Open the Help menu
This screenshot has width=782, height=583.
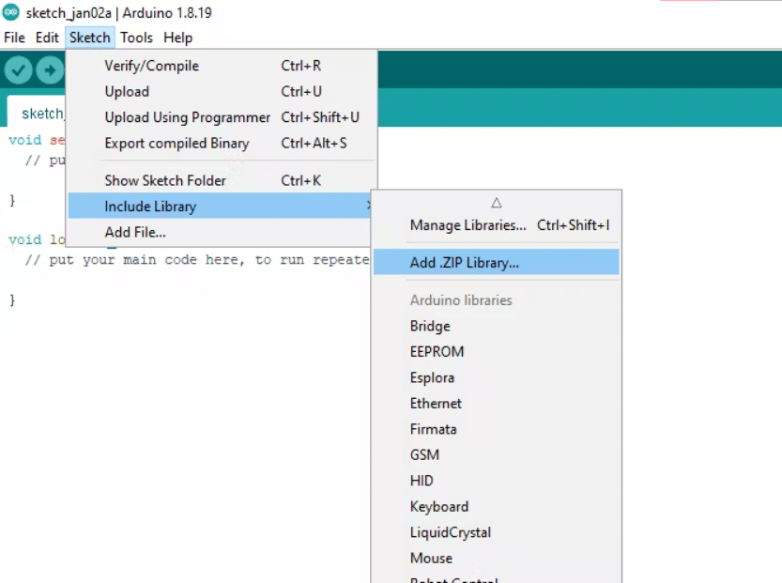[177, 38]
